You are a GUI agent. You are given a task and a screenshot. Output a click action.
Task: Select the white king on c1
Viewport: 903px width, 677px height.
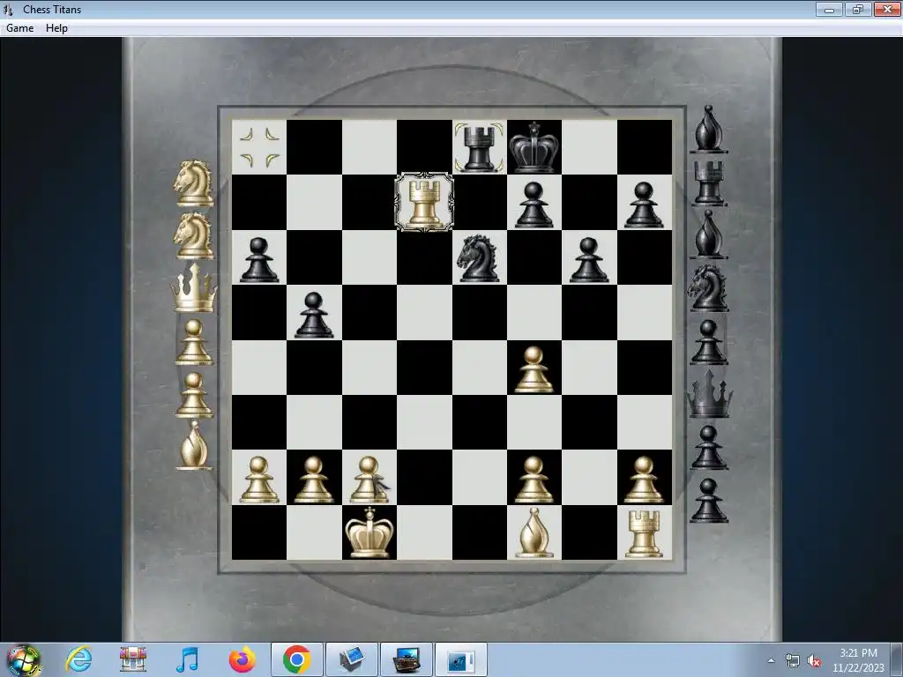point(369,532)
